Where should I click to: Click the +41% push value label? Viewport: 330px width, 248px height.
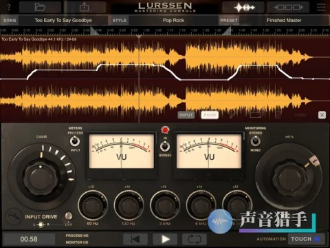point(289,136)
